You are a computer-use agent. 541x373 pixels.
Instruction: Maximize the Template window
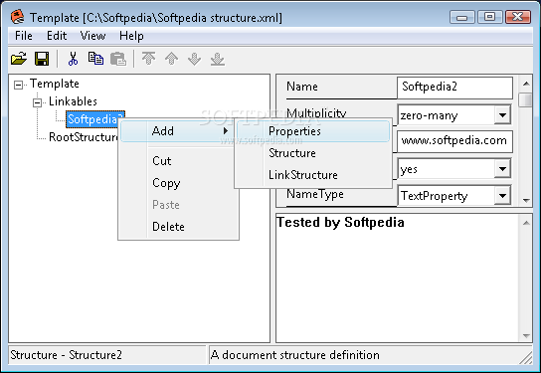point(489,17)
